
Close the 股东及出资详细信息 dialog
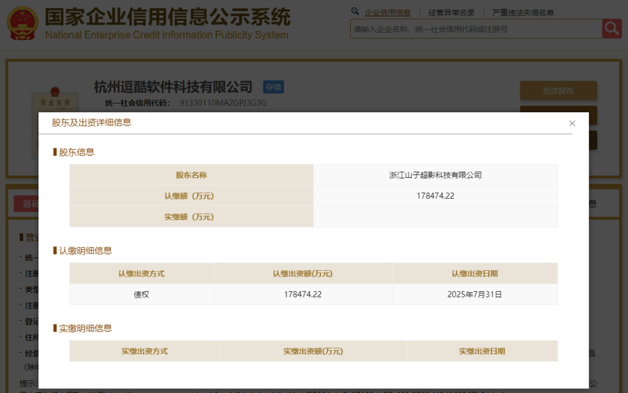pos(572,123)
